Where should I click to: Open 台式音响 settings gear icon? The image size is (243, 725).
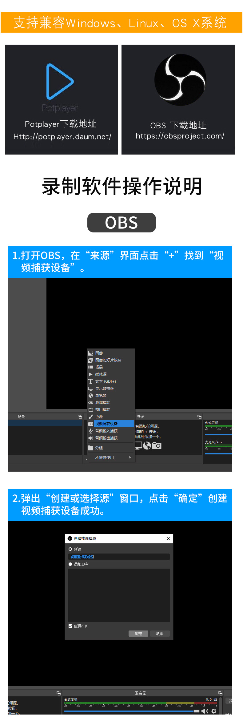point(214,711)
